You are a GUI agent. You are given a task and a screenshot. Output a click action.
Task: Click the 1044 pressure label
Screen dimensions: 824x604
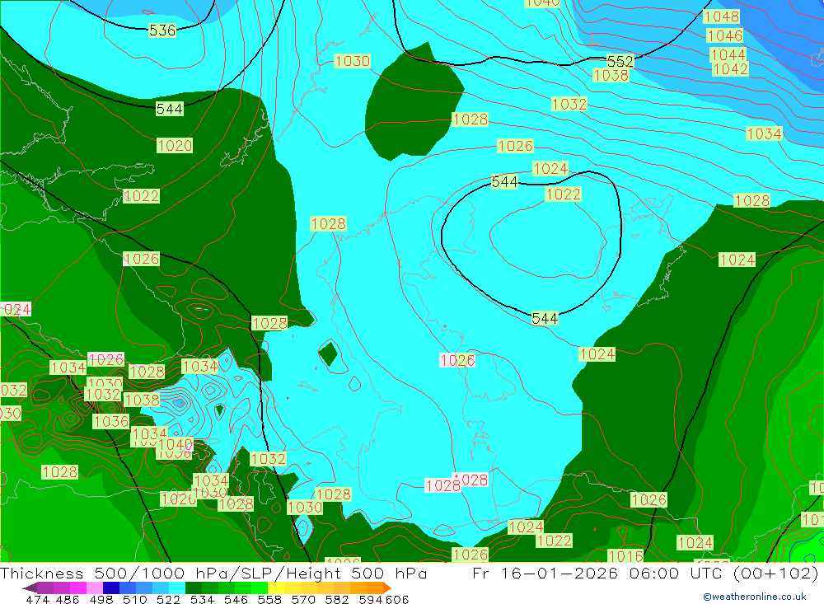tap(728, 54)
